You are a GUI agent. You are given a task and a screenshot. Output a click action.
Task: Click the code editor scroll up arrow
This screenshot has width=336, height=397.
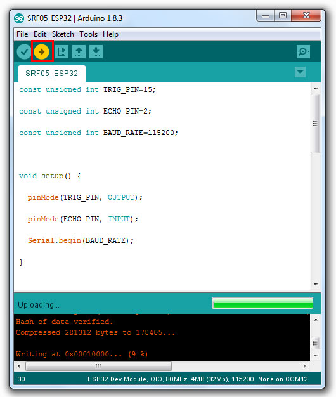[316, 88]
